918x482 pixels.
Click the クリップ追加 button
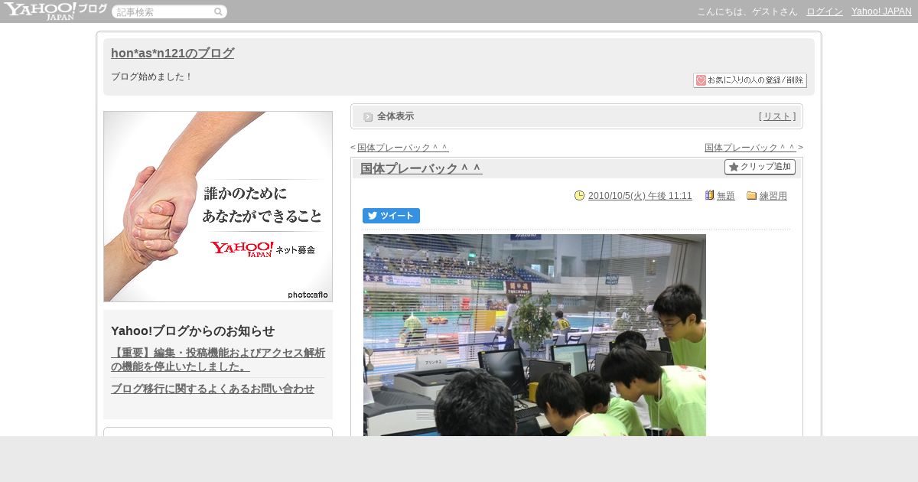760,167
